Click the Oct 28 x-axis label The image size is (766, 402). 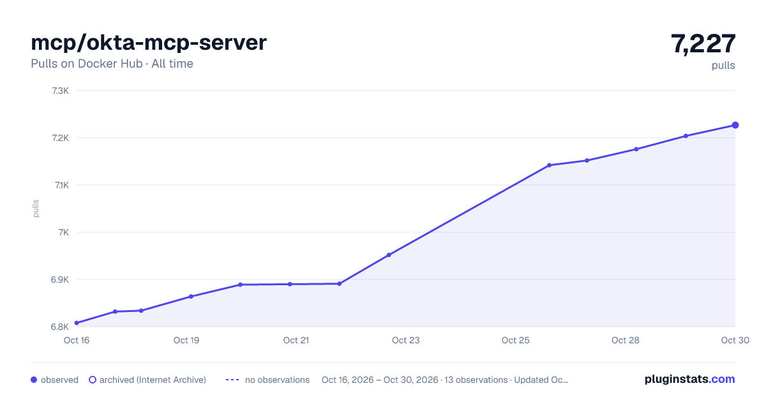pos(626,340)
